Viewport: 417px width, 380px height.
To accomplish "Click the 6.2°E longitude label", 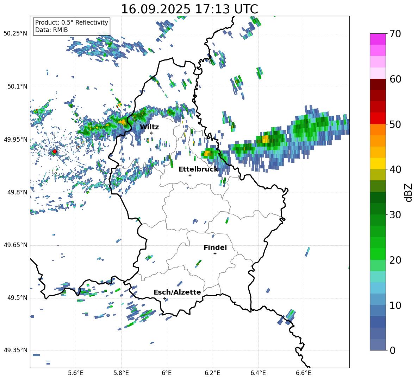I will click(212, 373).
